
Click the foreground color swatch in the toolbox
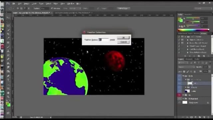point(7,104)
